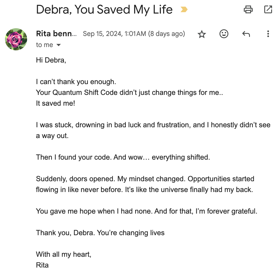Screen dimensions: 277x280
Task: Expand the 'to me' recipient details arrow
Action: pyautogui.click(x=59, y=45)
